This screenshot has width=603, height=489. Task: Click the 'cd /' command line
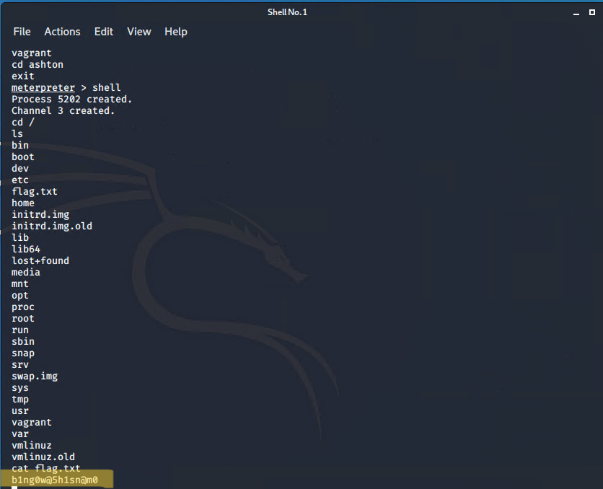(23, 123)
